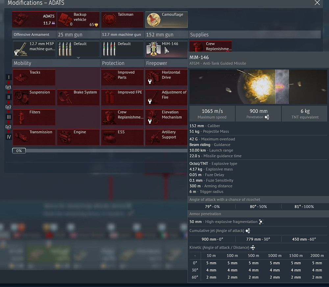Open the 12.7 mm machine gun Default belt
The height and width of the screenshot is (287, 329).
coord(122,49)
